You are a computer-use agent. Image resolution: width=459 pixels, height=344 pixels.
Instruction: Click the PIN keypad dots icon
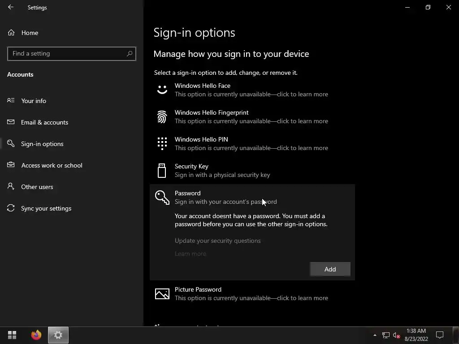click(162, 144)
